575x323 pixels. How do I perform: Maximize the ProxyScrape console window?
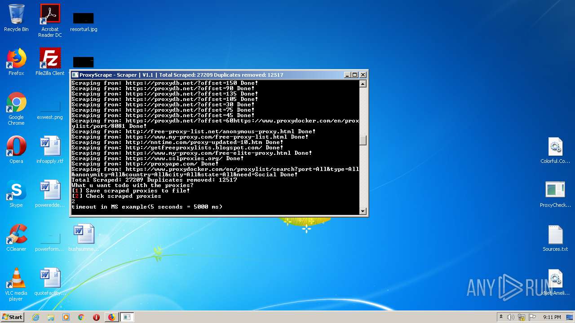(355, 75)
